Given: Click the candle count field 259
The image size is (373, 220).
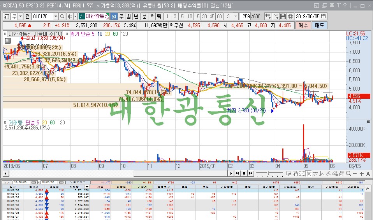Looking at the screenshot, I should [245, 16].
